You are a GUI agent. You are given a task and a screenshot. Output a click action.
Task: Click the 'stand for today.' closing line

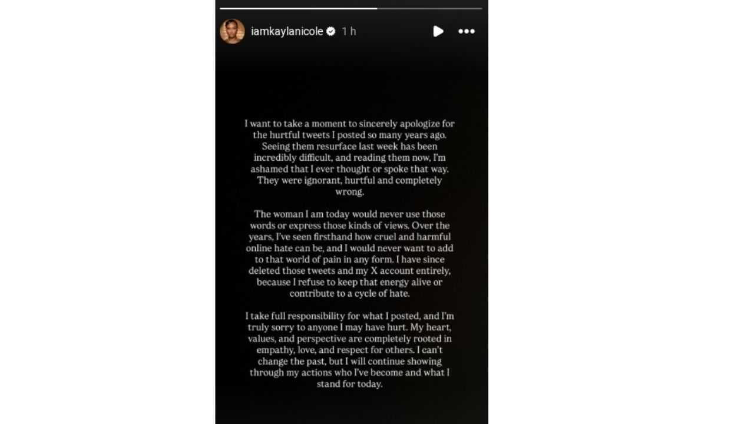click(350, 384)
